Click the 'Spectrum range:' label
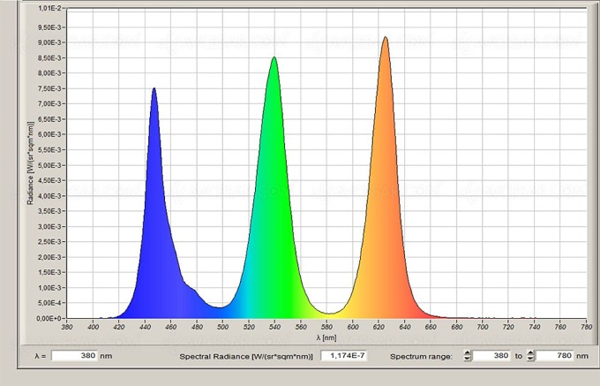600x386 pixels. pyautogui.click(x=421, y=357)
